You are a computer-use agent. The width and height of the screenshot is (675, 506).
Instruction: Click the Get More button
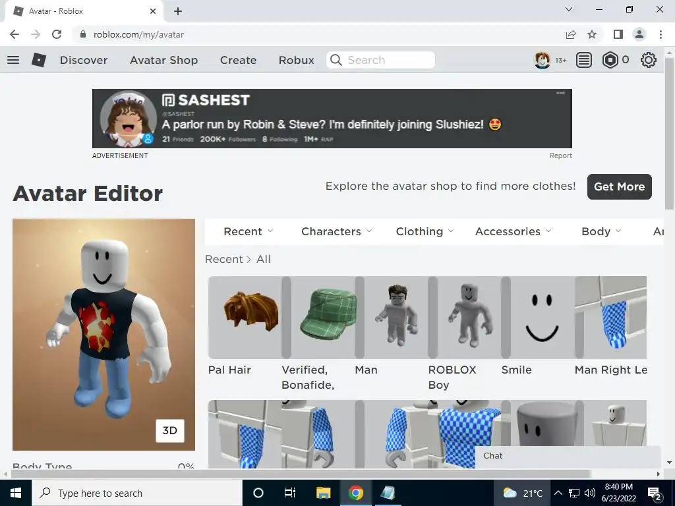pyautogui.click(x=619, y=186)
